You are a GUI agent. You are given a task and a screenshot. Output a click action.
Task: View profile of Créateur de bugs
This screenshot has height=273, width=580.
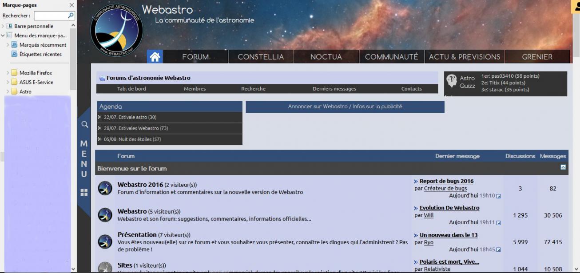[445, 188]
